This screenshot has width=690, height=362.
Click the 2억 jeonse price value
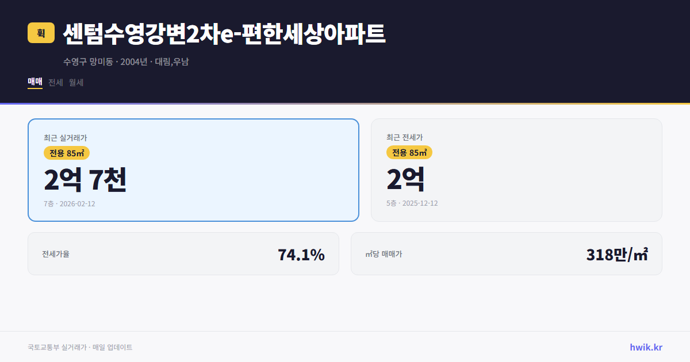pyautogui.click(x=405, y=179)
